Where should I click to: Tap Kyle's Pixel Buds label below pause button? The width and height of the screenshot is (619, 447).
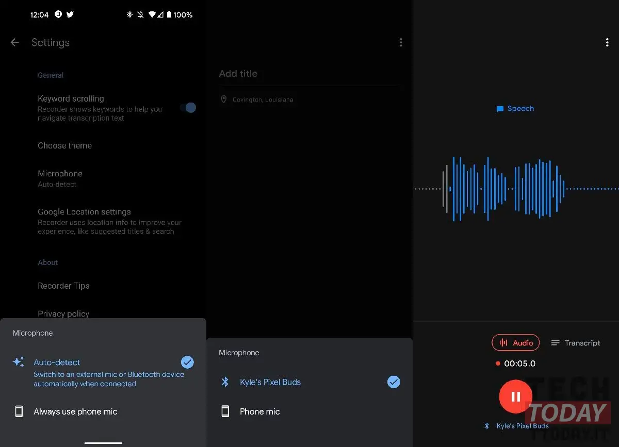523,426
